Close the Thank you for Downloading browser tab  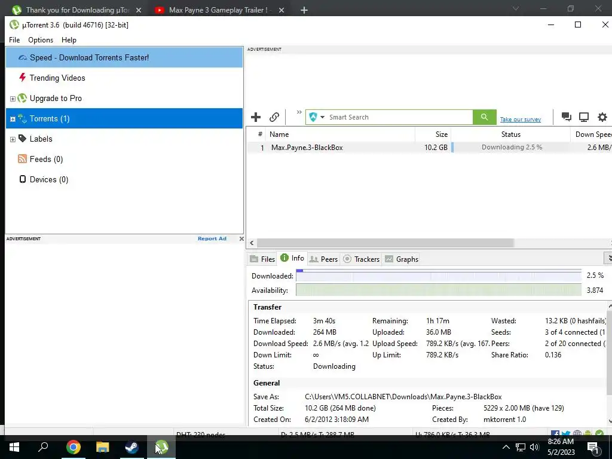(x=139, y=10)
